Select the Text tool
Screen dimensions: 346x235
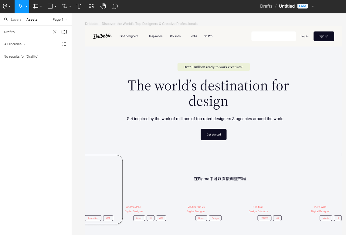pos(79,6)
